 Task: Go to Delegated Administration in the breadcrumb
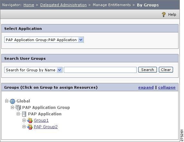click(63, 5)
